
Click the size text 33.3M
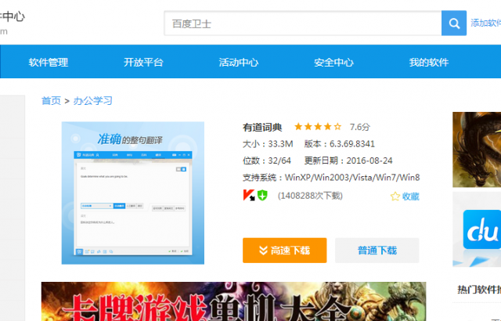280,144
